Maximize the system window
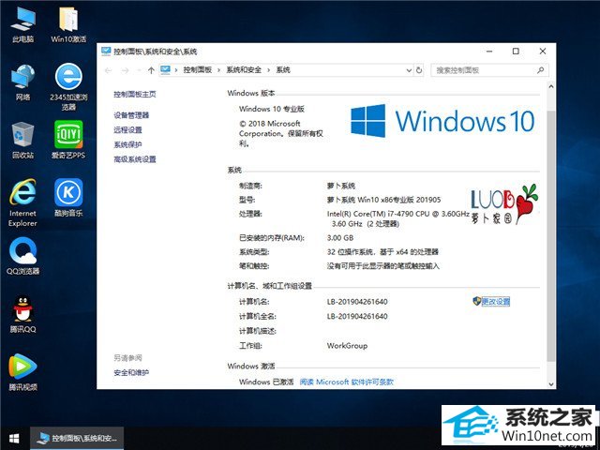Image resolution: width=600 pixels, height=450 pixels. coord(516,52)
